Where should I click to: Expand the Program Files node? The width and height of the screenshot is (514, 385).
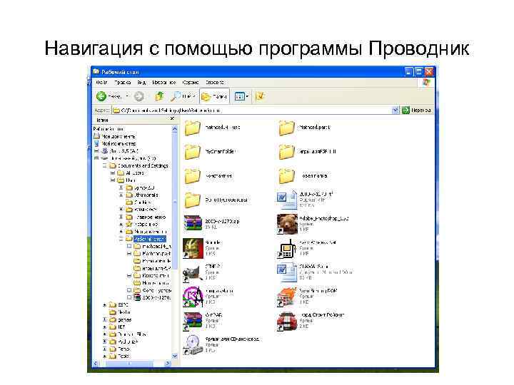(x=104, y=334)
